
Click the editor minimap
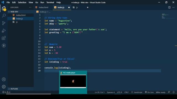168,16
